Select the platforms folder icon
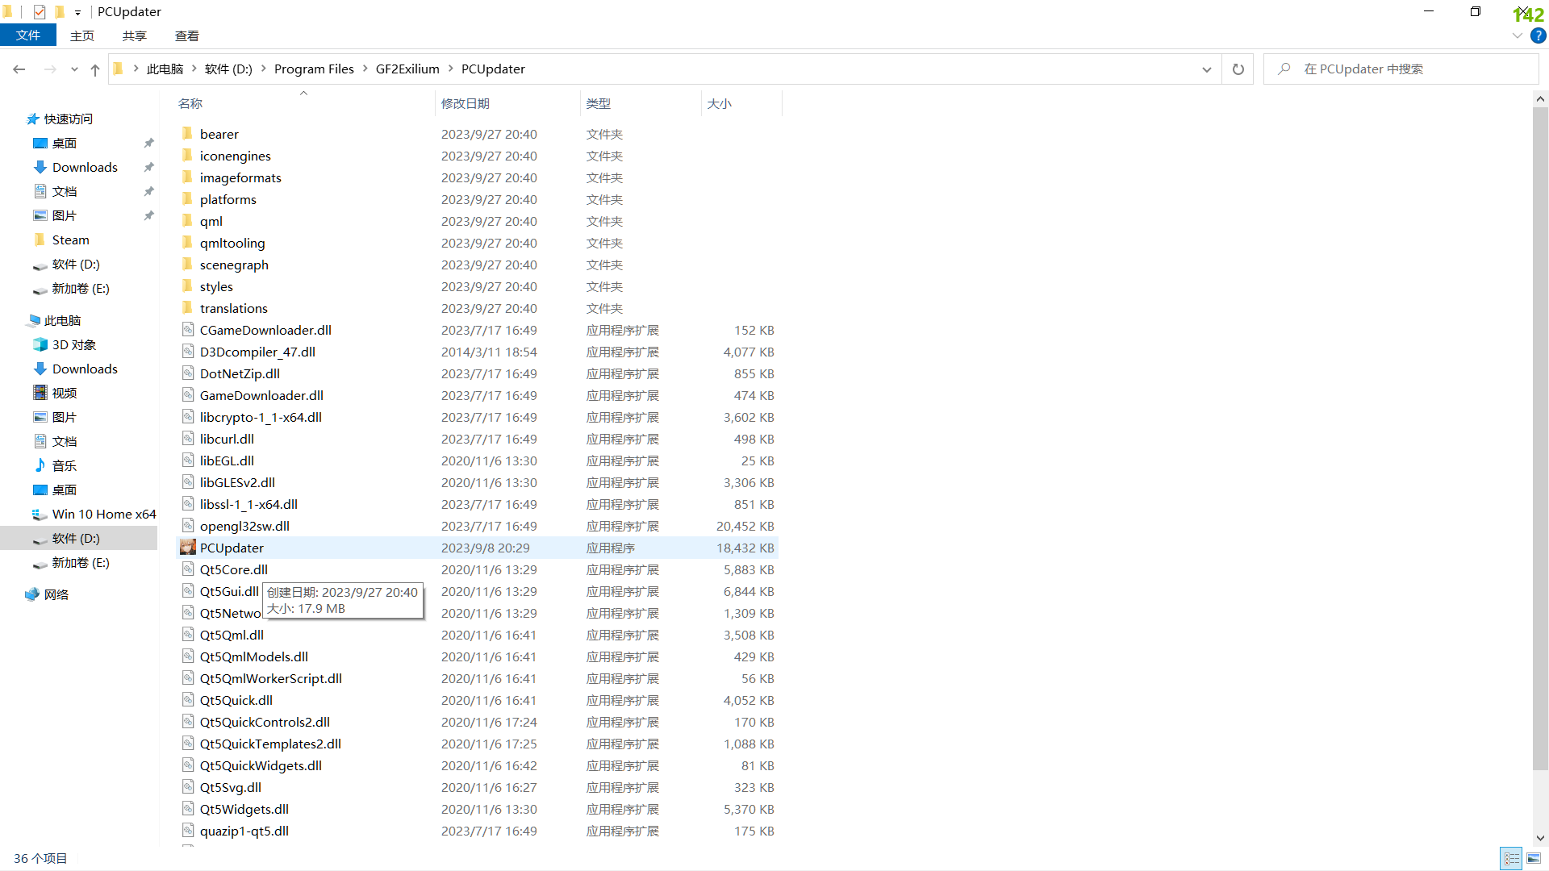 187,199
